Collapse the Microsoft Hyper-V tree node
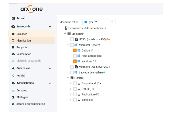This screenshot has height=115, width=172. pos(68,45)
